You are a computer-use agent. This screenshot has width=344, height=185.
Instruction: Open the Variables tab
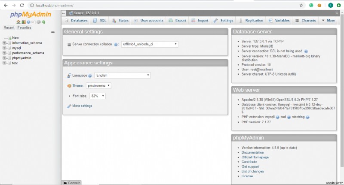(x=279, y=20)
